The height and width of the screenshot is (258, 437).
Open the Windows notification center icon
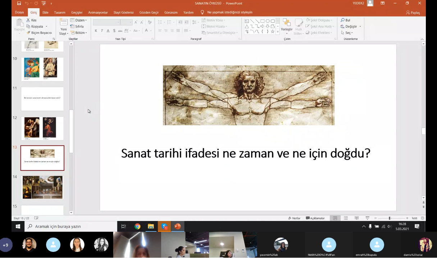(x=417, y=226)
